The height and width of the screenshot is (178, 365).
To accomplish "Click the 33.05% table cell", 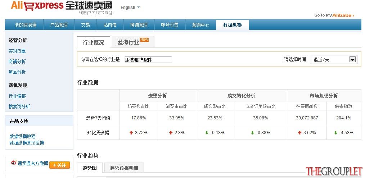I will (x=177, y=118).
